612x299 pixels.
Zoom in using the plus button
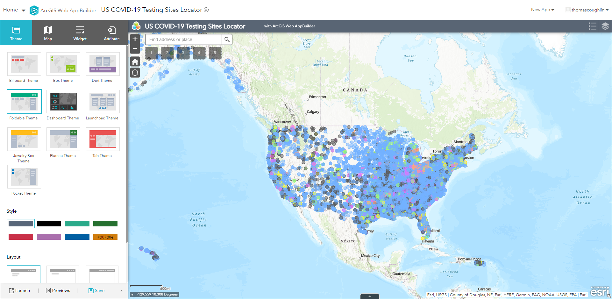pyautogui.click(x=135, y=39)
